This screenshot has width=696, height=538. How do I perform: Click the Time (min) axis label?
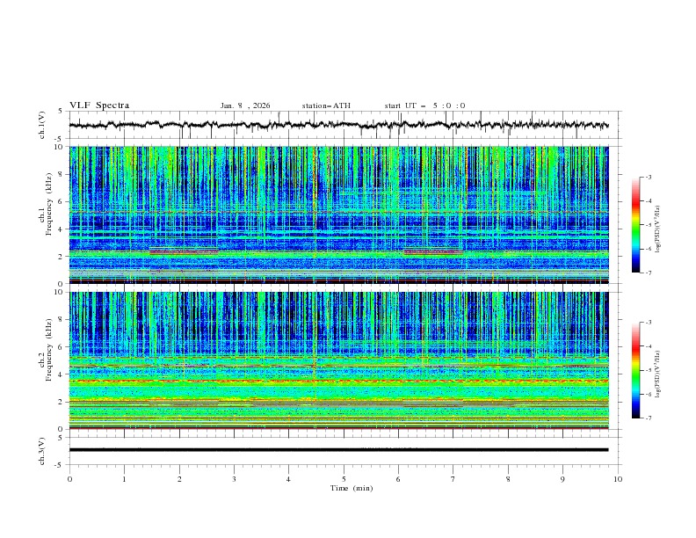coord(352,488)
